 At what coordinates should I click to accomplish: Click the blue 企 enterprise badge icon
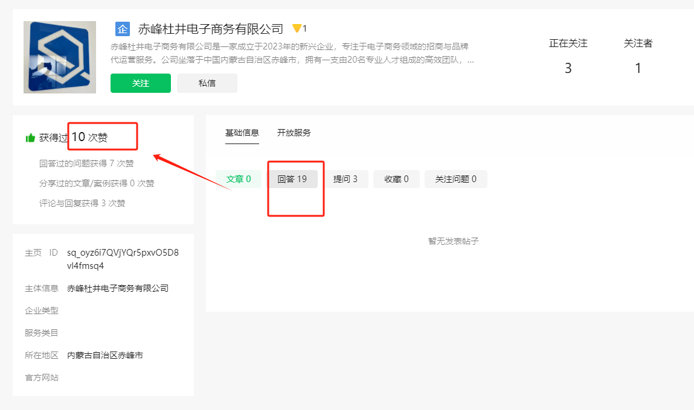tap(122, 29)
